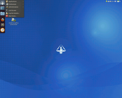The image size is (122, 98).
Task: Click the Install Graphics Card Driver desktop shortcut
Action: point(14,21)
